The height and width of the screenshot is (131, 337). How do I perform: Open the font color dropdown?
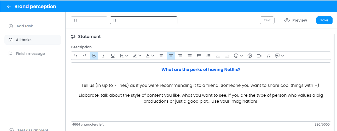click(150, 56)
